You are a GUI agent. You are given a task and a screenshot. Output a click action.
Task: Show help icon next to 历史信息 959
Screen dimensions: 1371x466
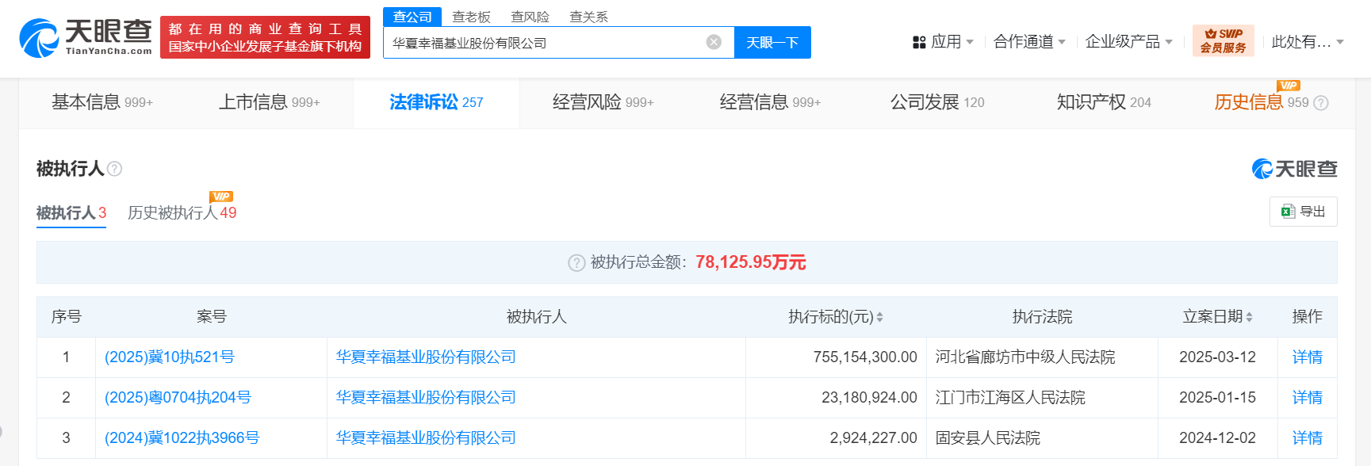(x=1320, y=103)
